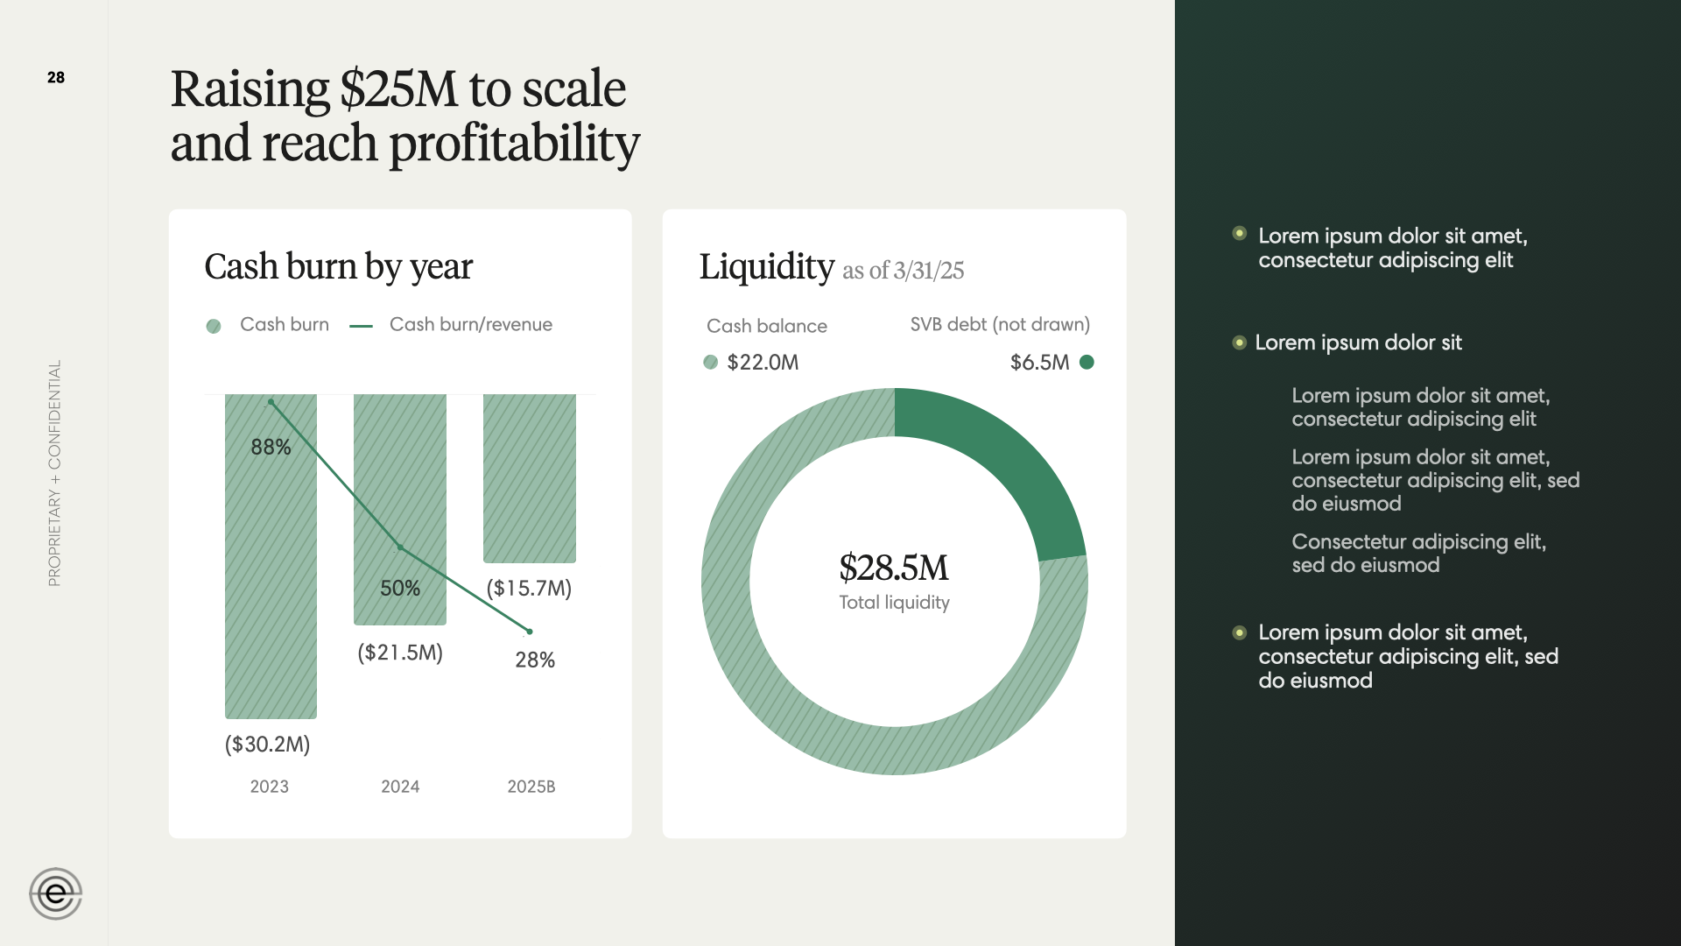Image resolution: width=1681 pixels, height=946 pixels.
Task: Click the 'Proprietary + Confidential' vertical text
Action: pos(55,473)
